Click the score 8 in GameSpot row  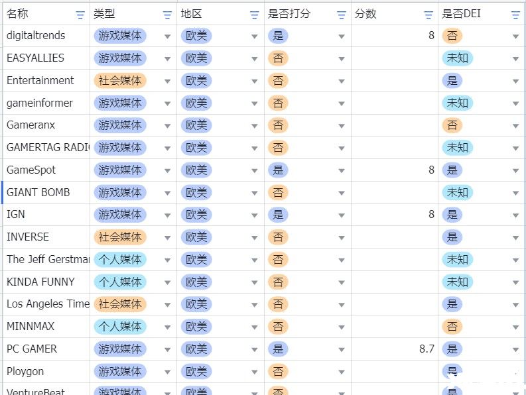click(431, 170)
